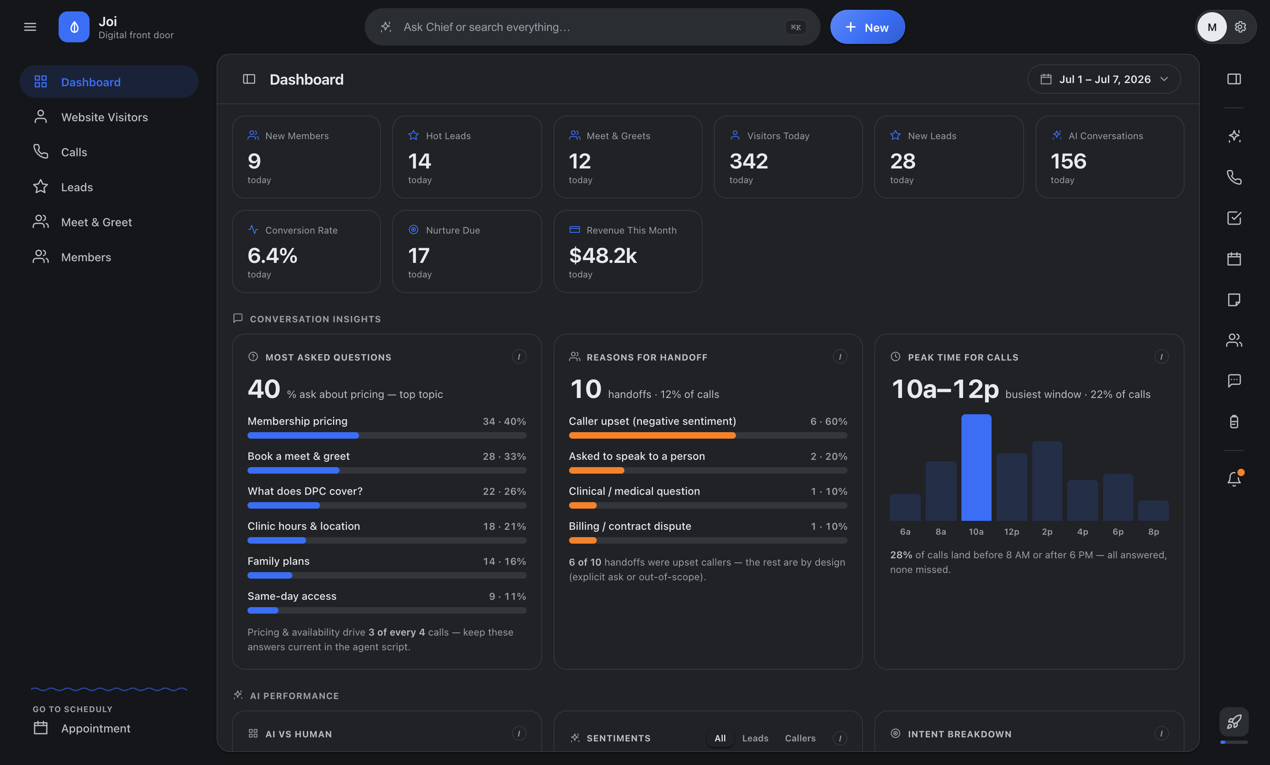Click the ⌘K shortcut badge
The width and height of the screenshot is (1270, 765).
coord(795,27)
